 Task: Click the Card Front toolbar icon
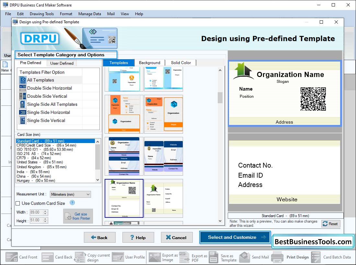pyautogui.click(x=12, y=257)
